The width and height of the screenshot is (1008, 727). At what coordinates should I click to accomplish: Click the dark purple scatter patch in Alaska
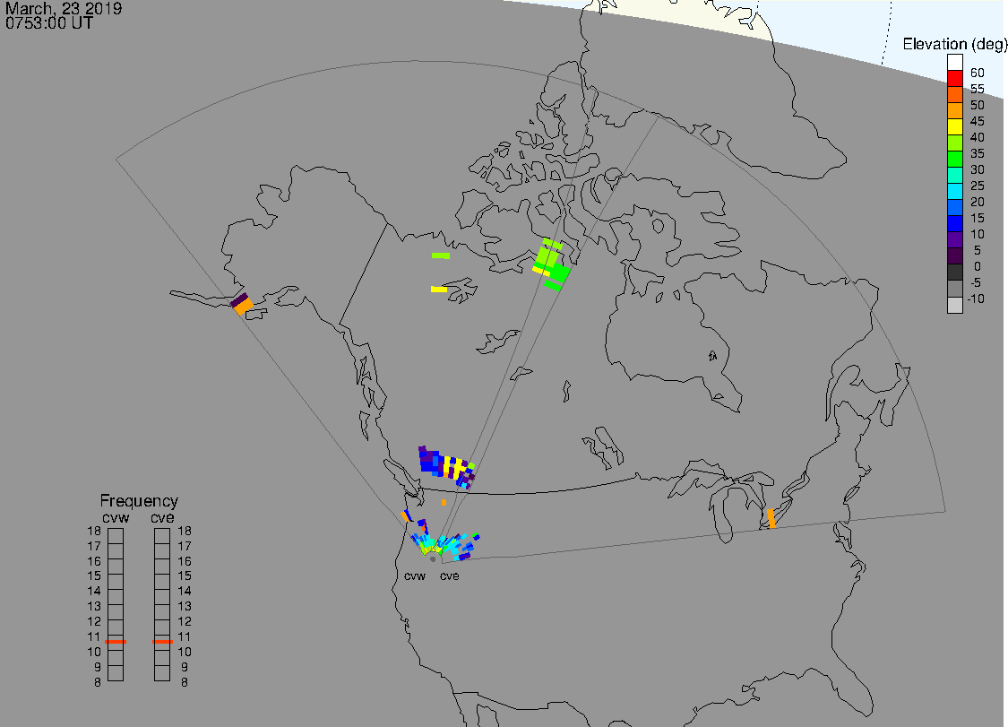point(239,299)
